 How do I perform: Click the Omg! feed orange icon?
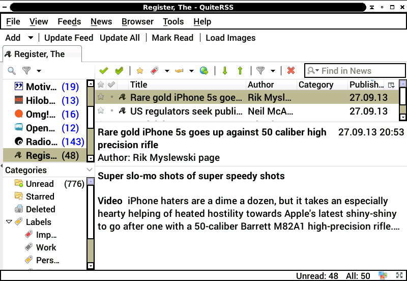pos(19,114)
